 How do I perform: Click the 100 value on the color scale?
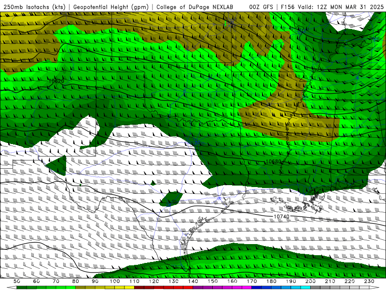(x=115, y=281)
